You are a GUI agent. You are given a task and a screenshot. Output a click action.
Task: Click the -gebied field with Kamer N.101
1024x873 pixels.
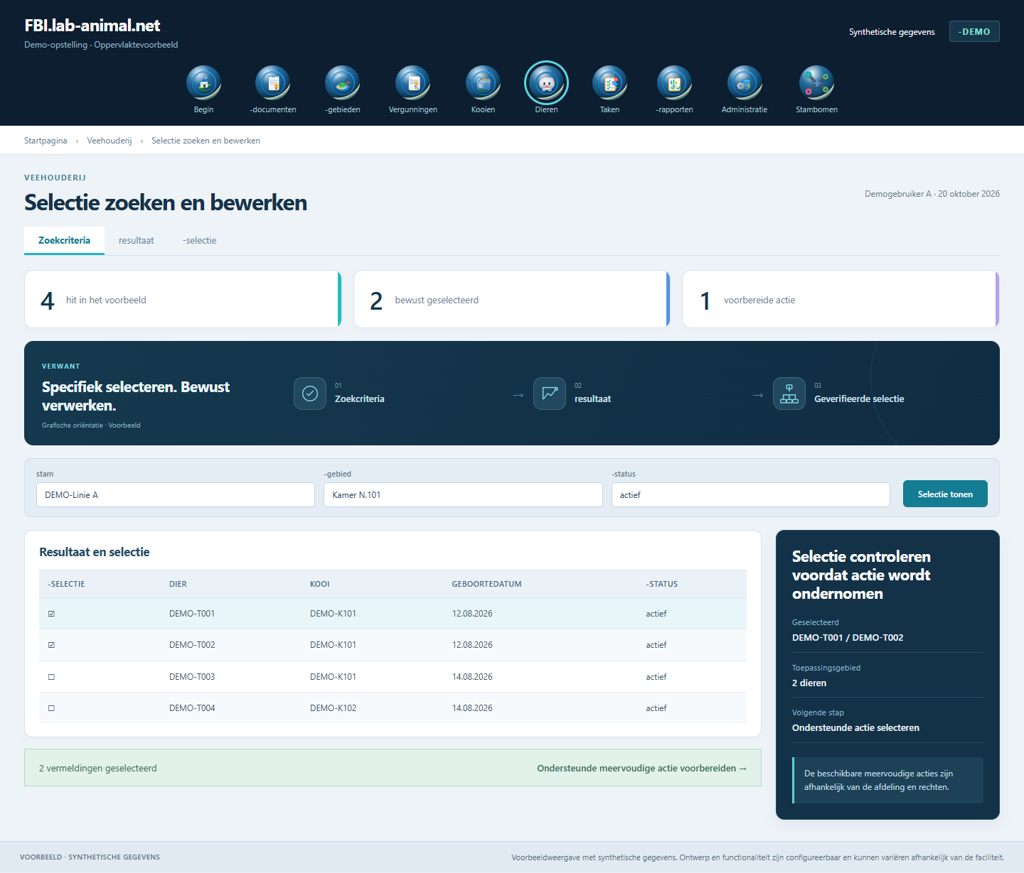coord(463,495)
